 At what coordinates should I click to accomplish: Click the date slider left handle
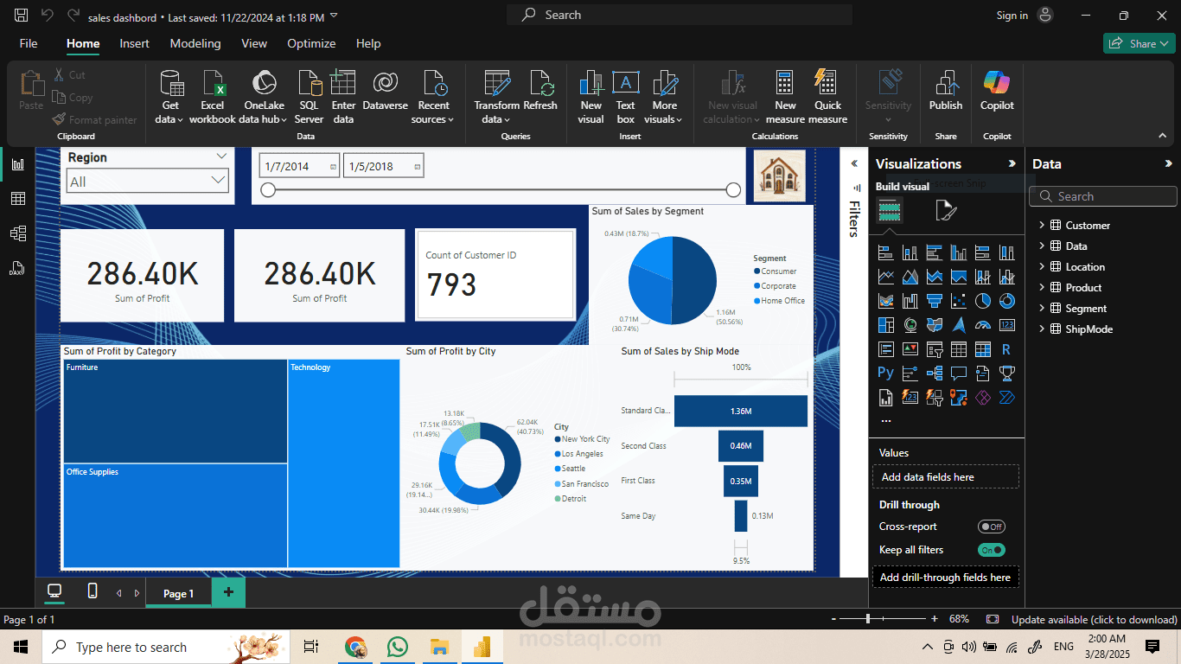pyautogui.click(x=268, y=190)
